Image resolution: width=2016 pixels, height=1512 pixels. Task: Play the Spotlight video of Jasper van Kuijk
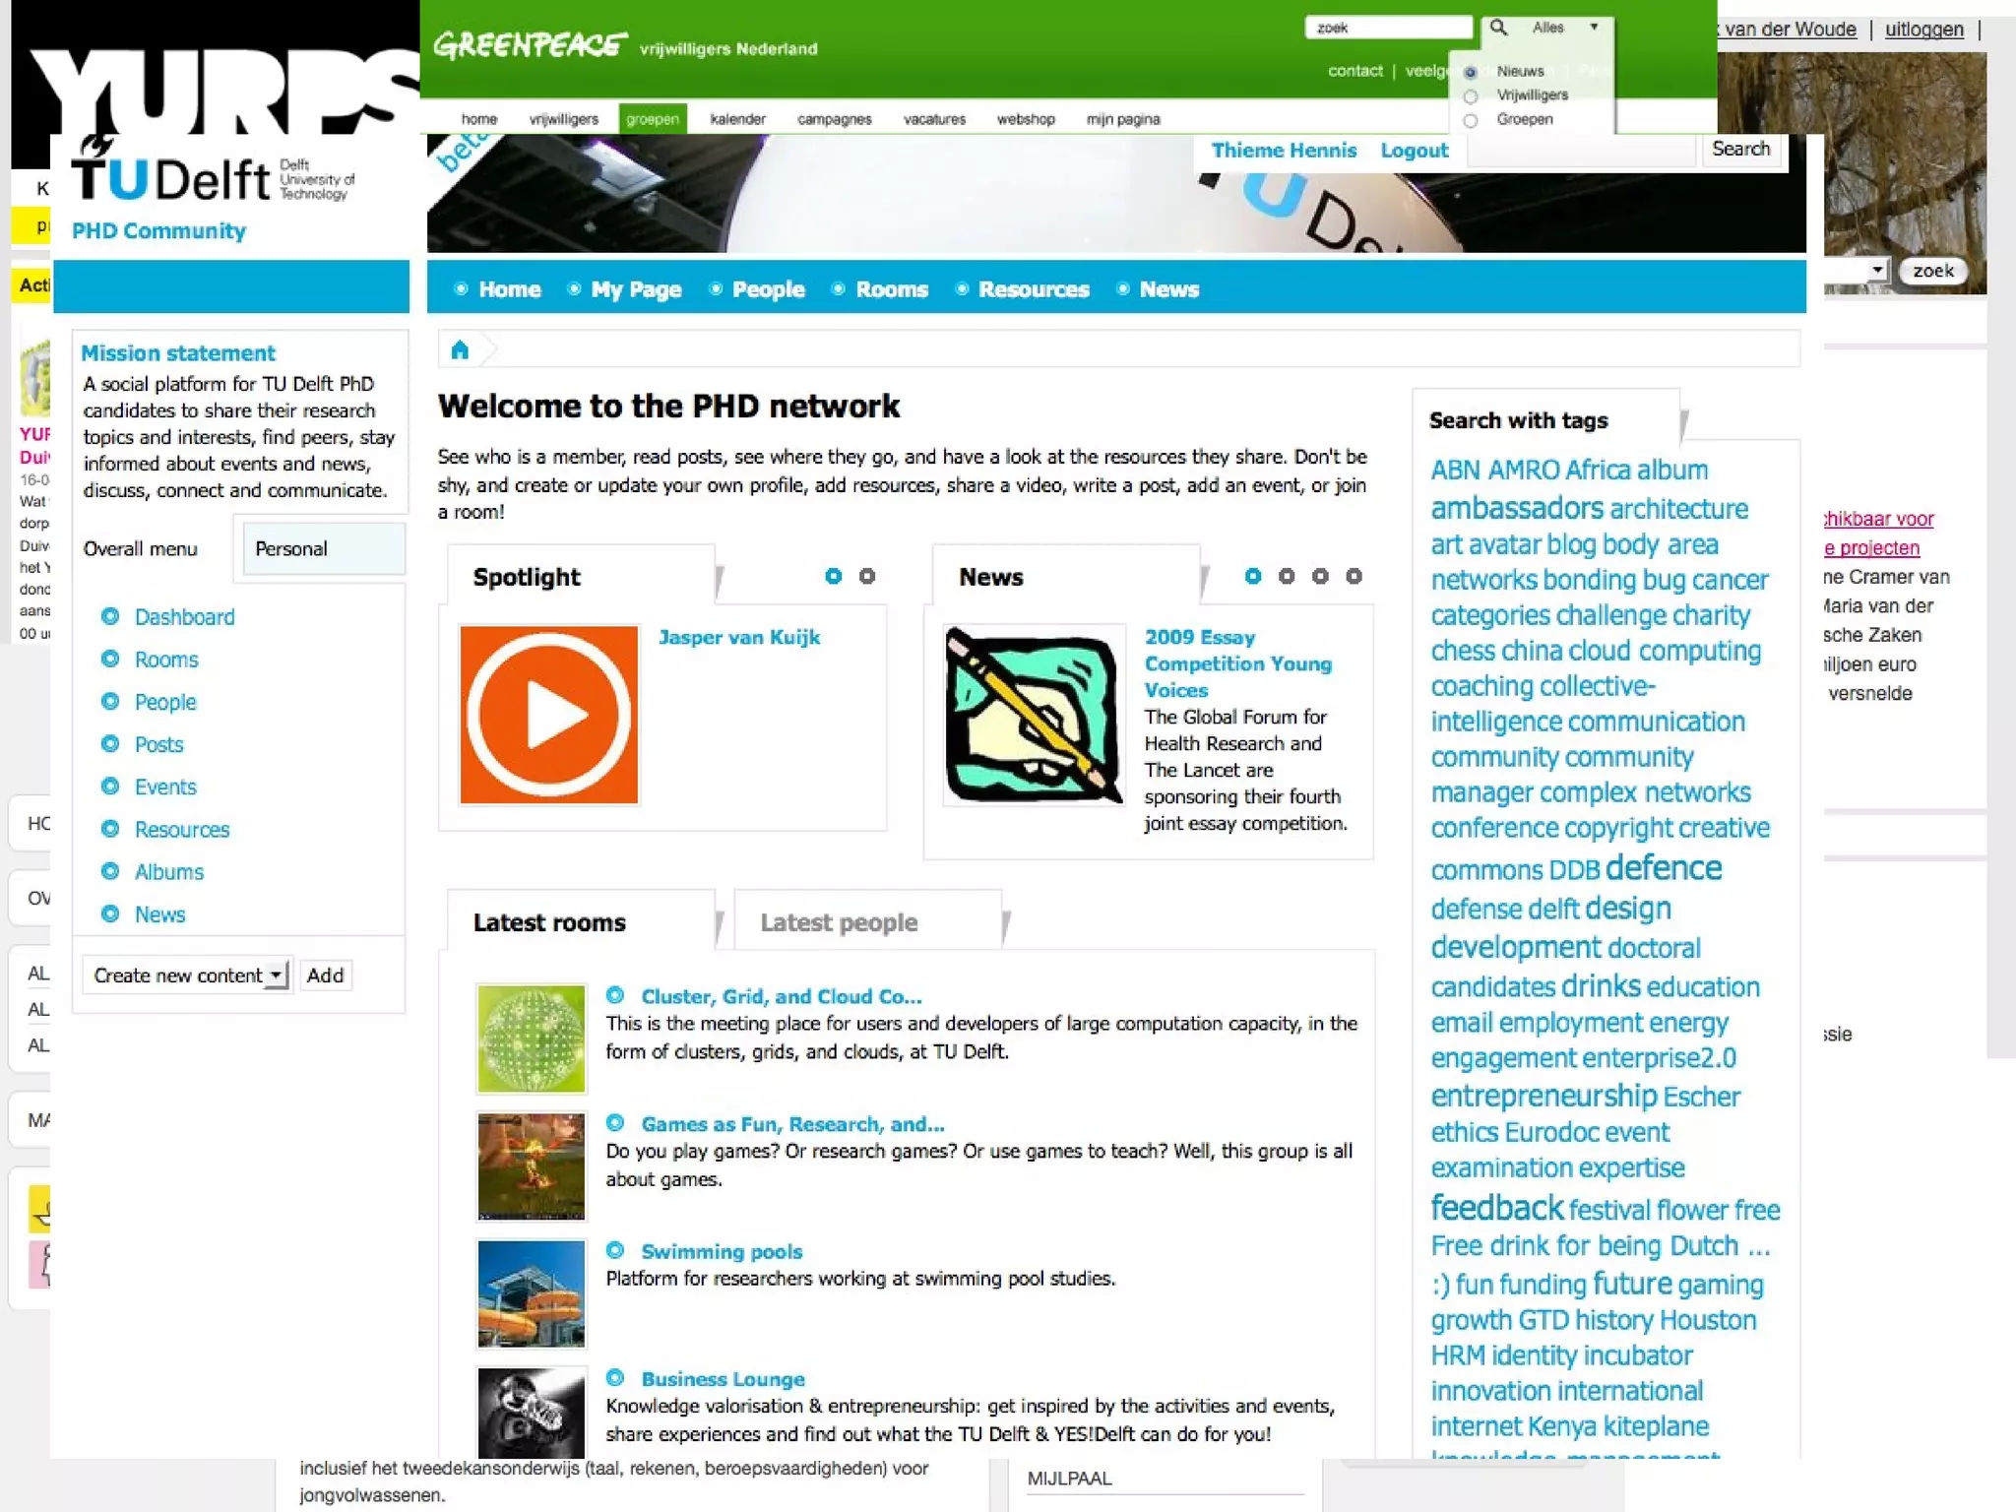click(549, 715)
